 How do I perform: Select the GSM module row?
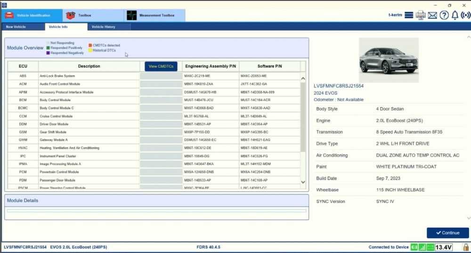click(x=154, y=132)
